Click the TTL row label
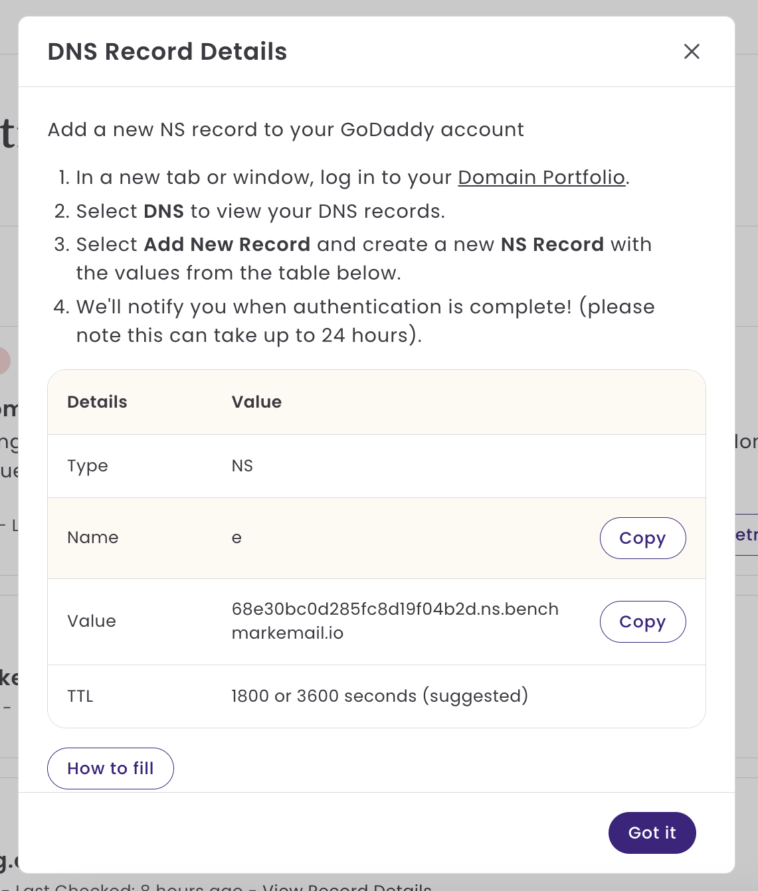This screenshot has height=891, width=758. point(80,696)
